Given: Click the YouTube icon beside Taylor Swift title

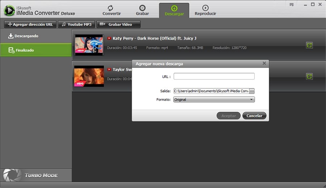Looking at the screenshot, I should point(109,69).
